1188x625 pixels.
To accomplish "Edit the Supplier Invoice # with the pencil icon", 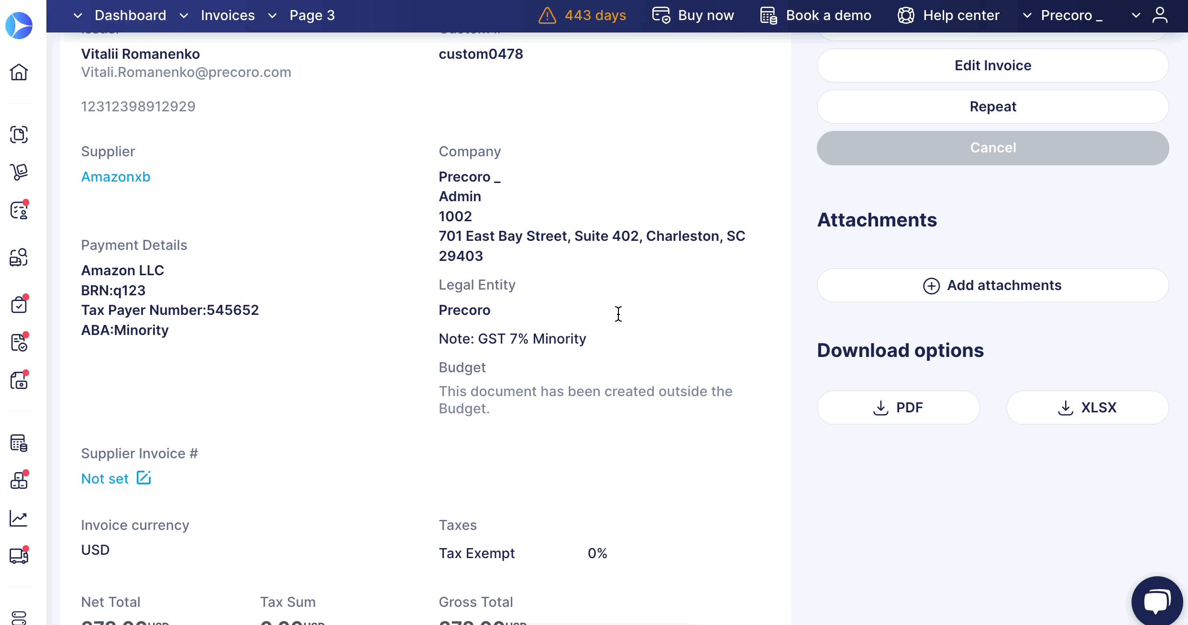I will point(143,478).
